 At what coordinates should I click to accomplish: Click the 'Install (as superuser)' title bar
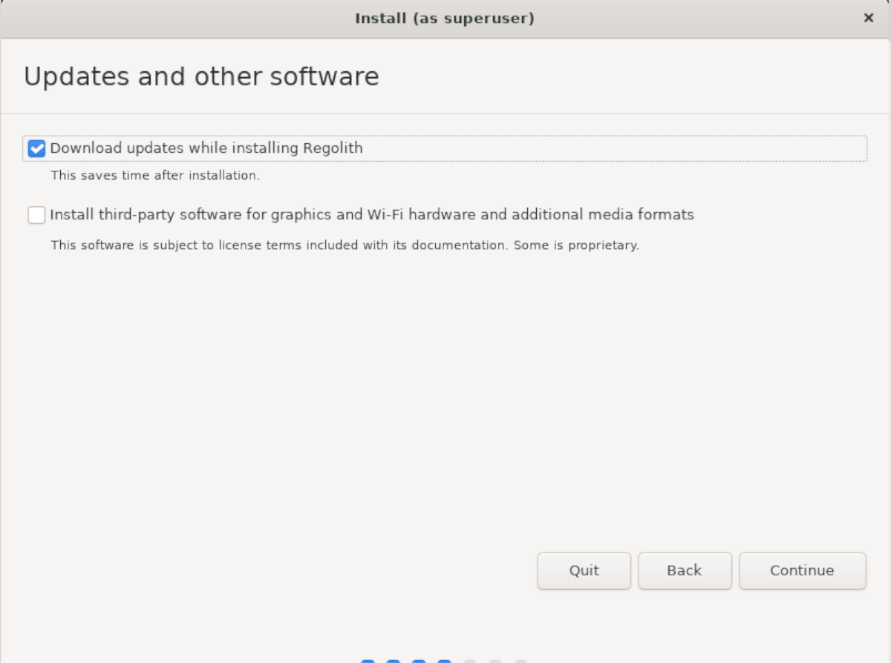445,19
